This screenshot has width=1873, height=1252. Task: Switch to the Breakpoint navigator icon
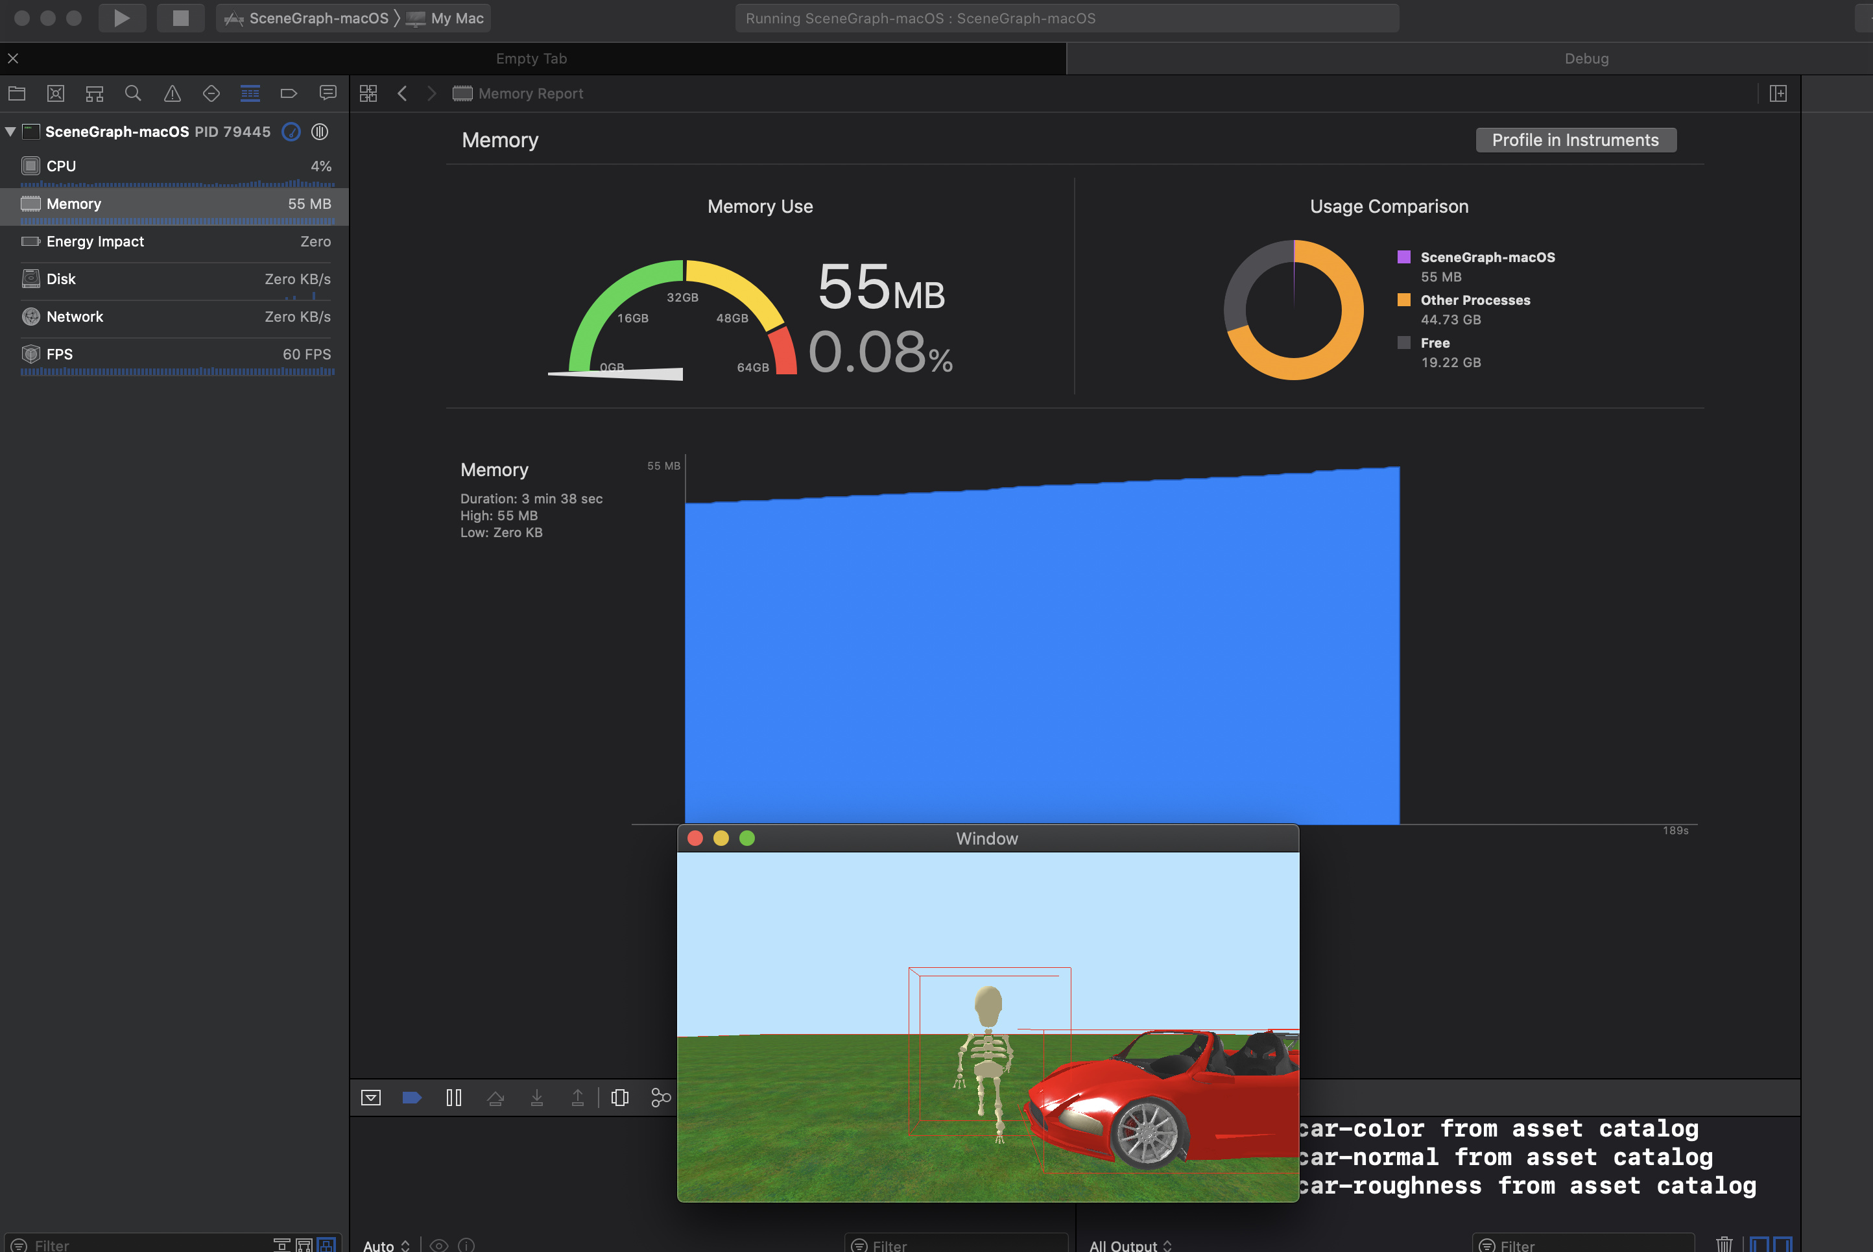pyautogui.click(x=289, y=93)
